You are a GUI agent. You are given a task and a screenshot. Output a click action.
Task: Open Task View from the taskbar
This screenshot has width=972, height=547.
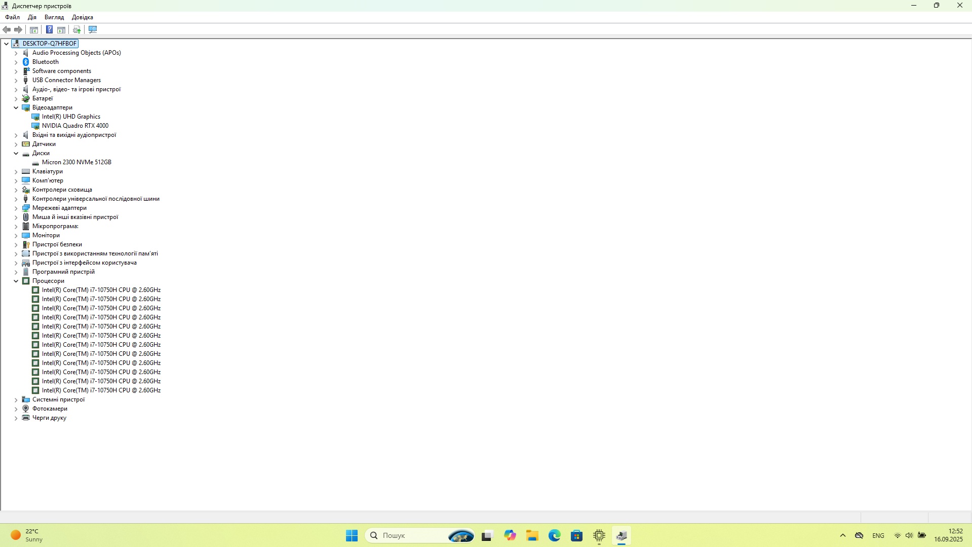[487, 535]
